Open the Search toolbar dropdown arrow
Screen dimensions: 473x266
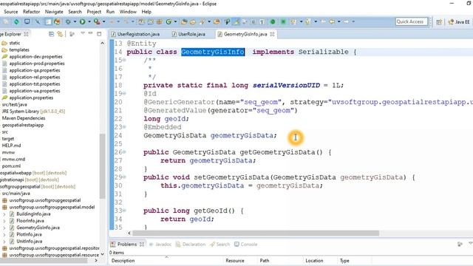point(209,21)
